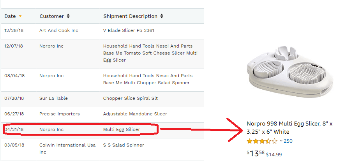Click the star rating icons

coord(262,141)
